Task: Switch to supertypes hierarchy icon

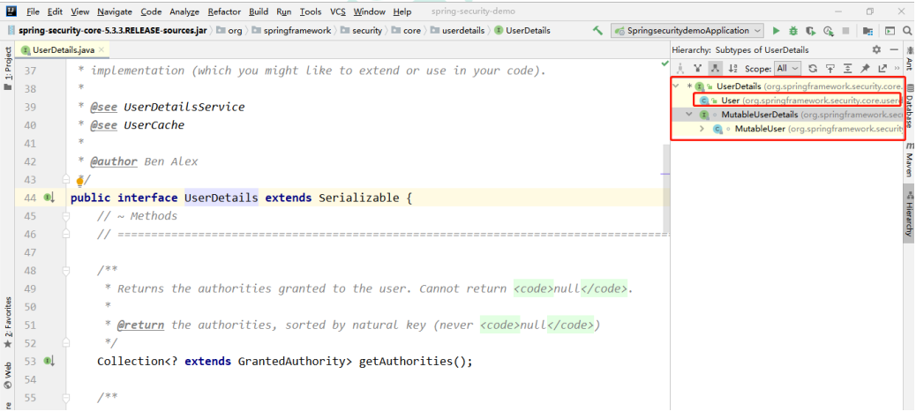Action: (697, 68)
